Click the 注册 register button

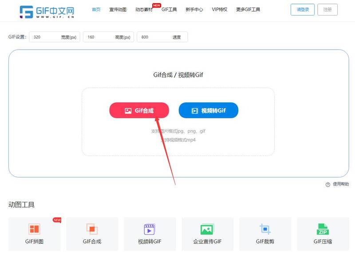[327, 9]
